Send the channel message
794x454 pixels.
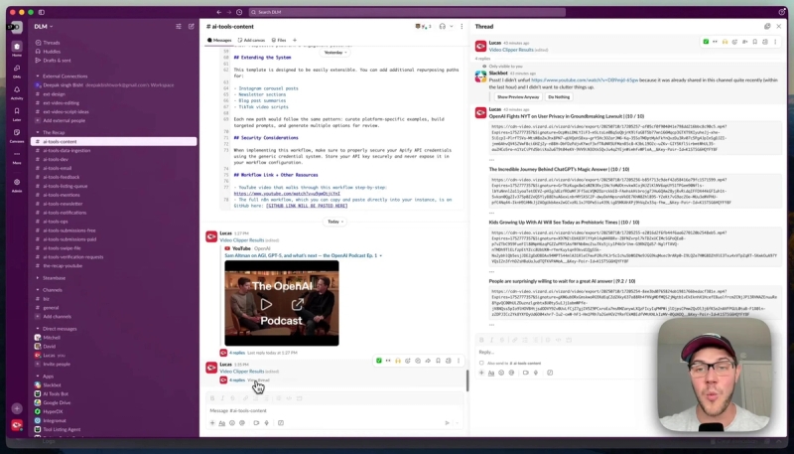[x=447, y=422]
